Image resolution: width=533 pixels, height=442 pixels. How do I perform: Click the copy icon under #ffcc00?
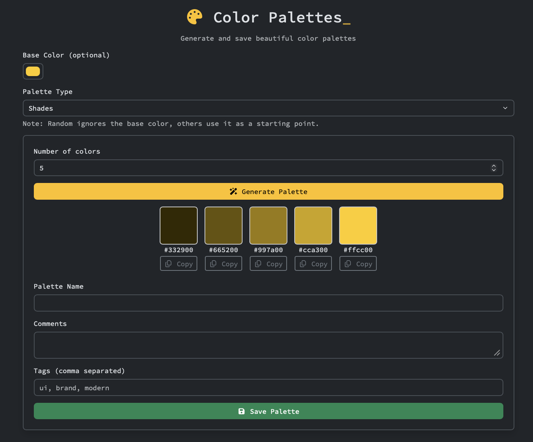point(348,263)
